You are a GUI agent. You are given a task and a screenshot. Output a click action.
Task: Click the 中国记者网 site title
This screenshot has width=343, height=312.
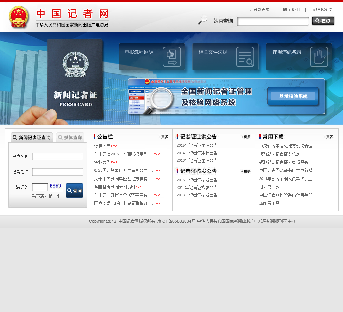(72, 14)
